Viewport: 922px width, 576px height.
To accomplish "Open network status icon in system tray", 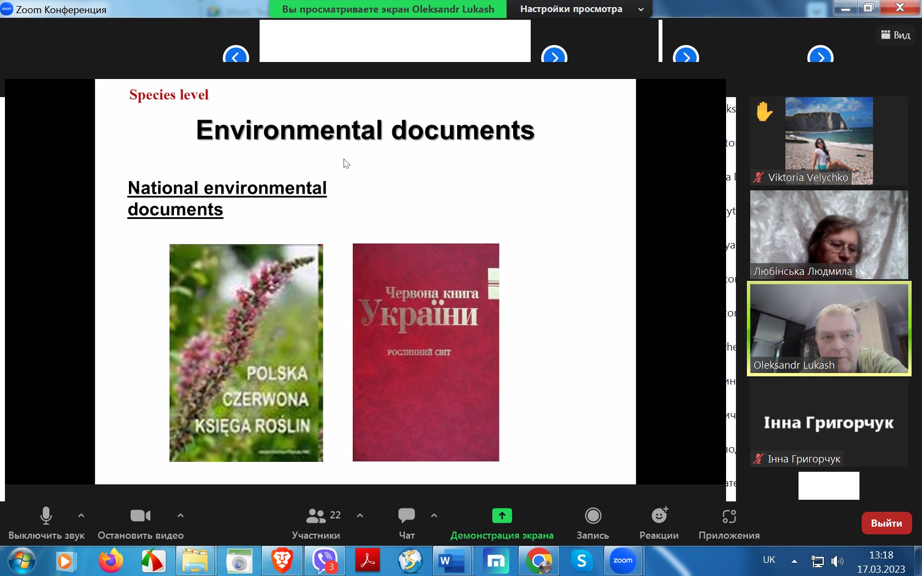I will 817,561.
